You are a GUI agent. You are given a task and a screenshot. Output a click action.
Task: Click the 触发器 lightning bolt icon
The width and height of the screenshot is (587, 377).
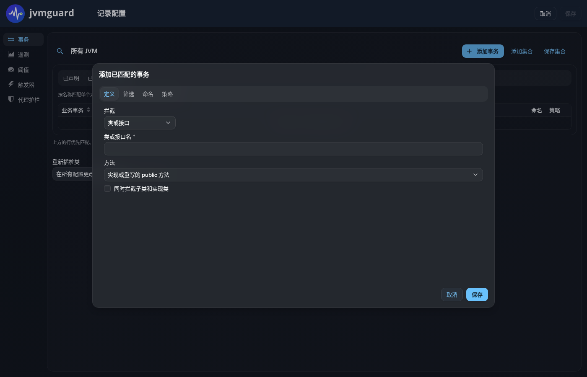click(x=11, y=84)
